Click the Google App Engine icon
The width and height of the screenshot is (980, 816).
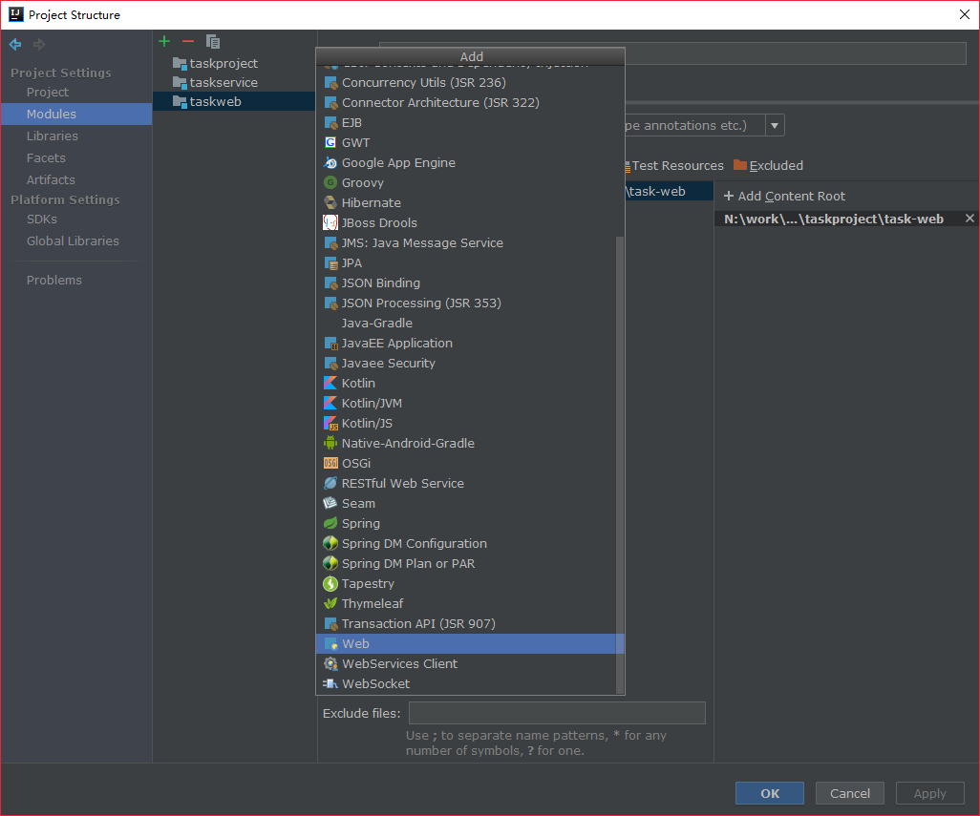tap(330, 162)
